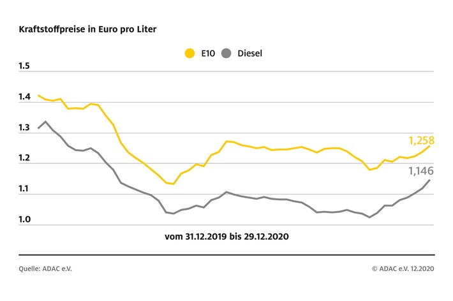Toggle the E10 legend label
This screenshot has height=301, width=453.
click(207, 53)
